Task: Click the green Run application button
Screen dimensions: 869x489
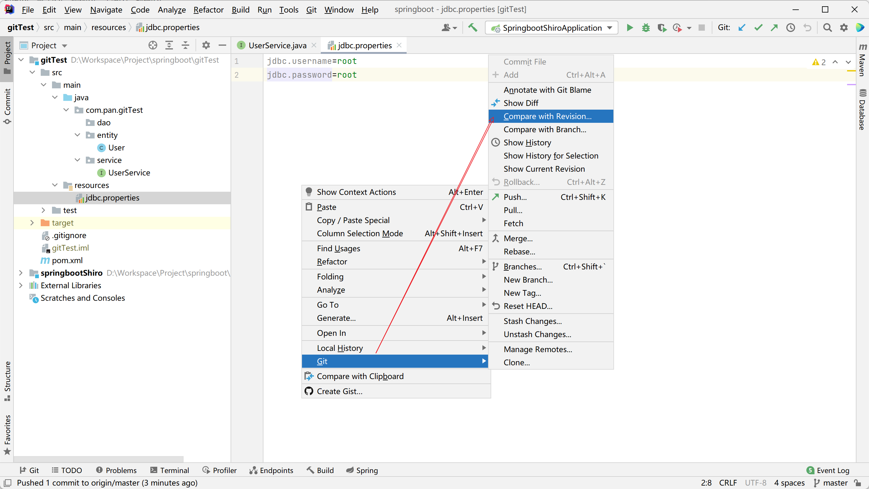Action: [x=629, y=28]
